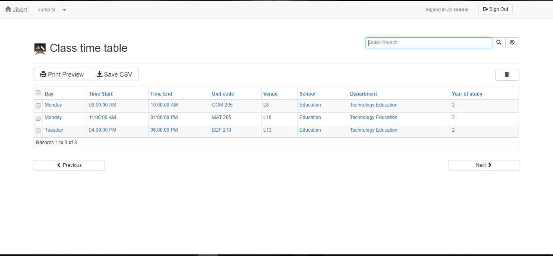
Task: Toggle the columns visibility button
Action: point(507,75)
